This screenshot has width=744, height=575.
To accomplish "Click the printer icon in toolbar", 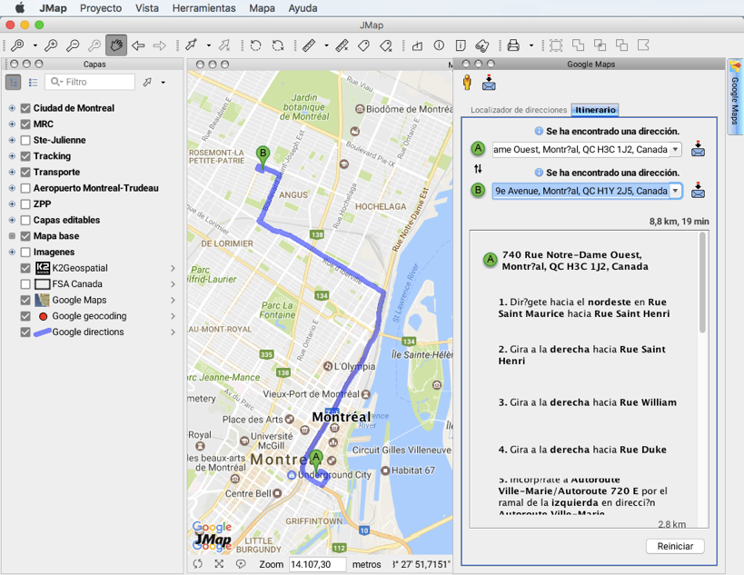I will click(513, 45).
